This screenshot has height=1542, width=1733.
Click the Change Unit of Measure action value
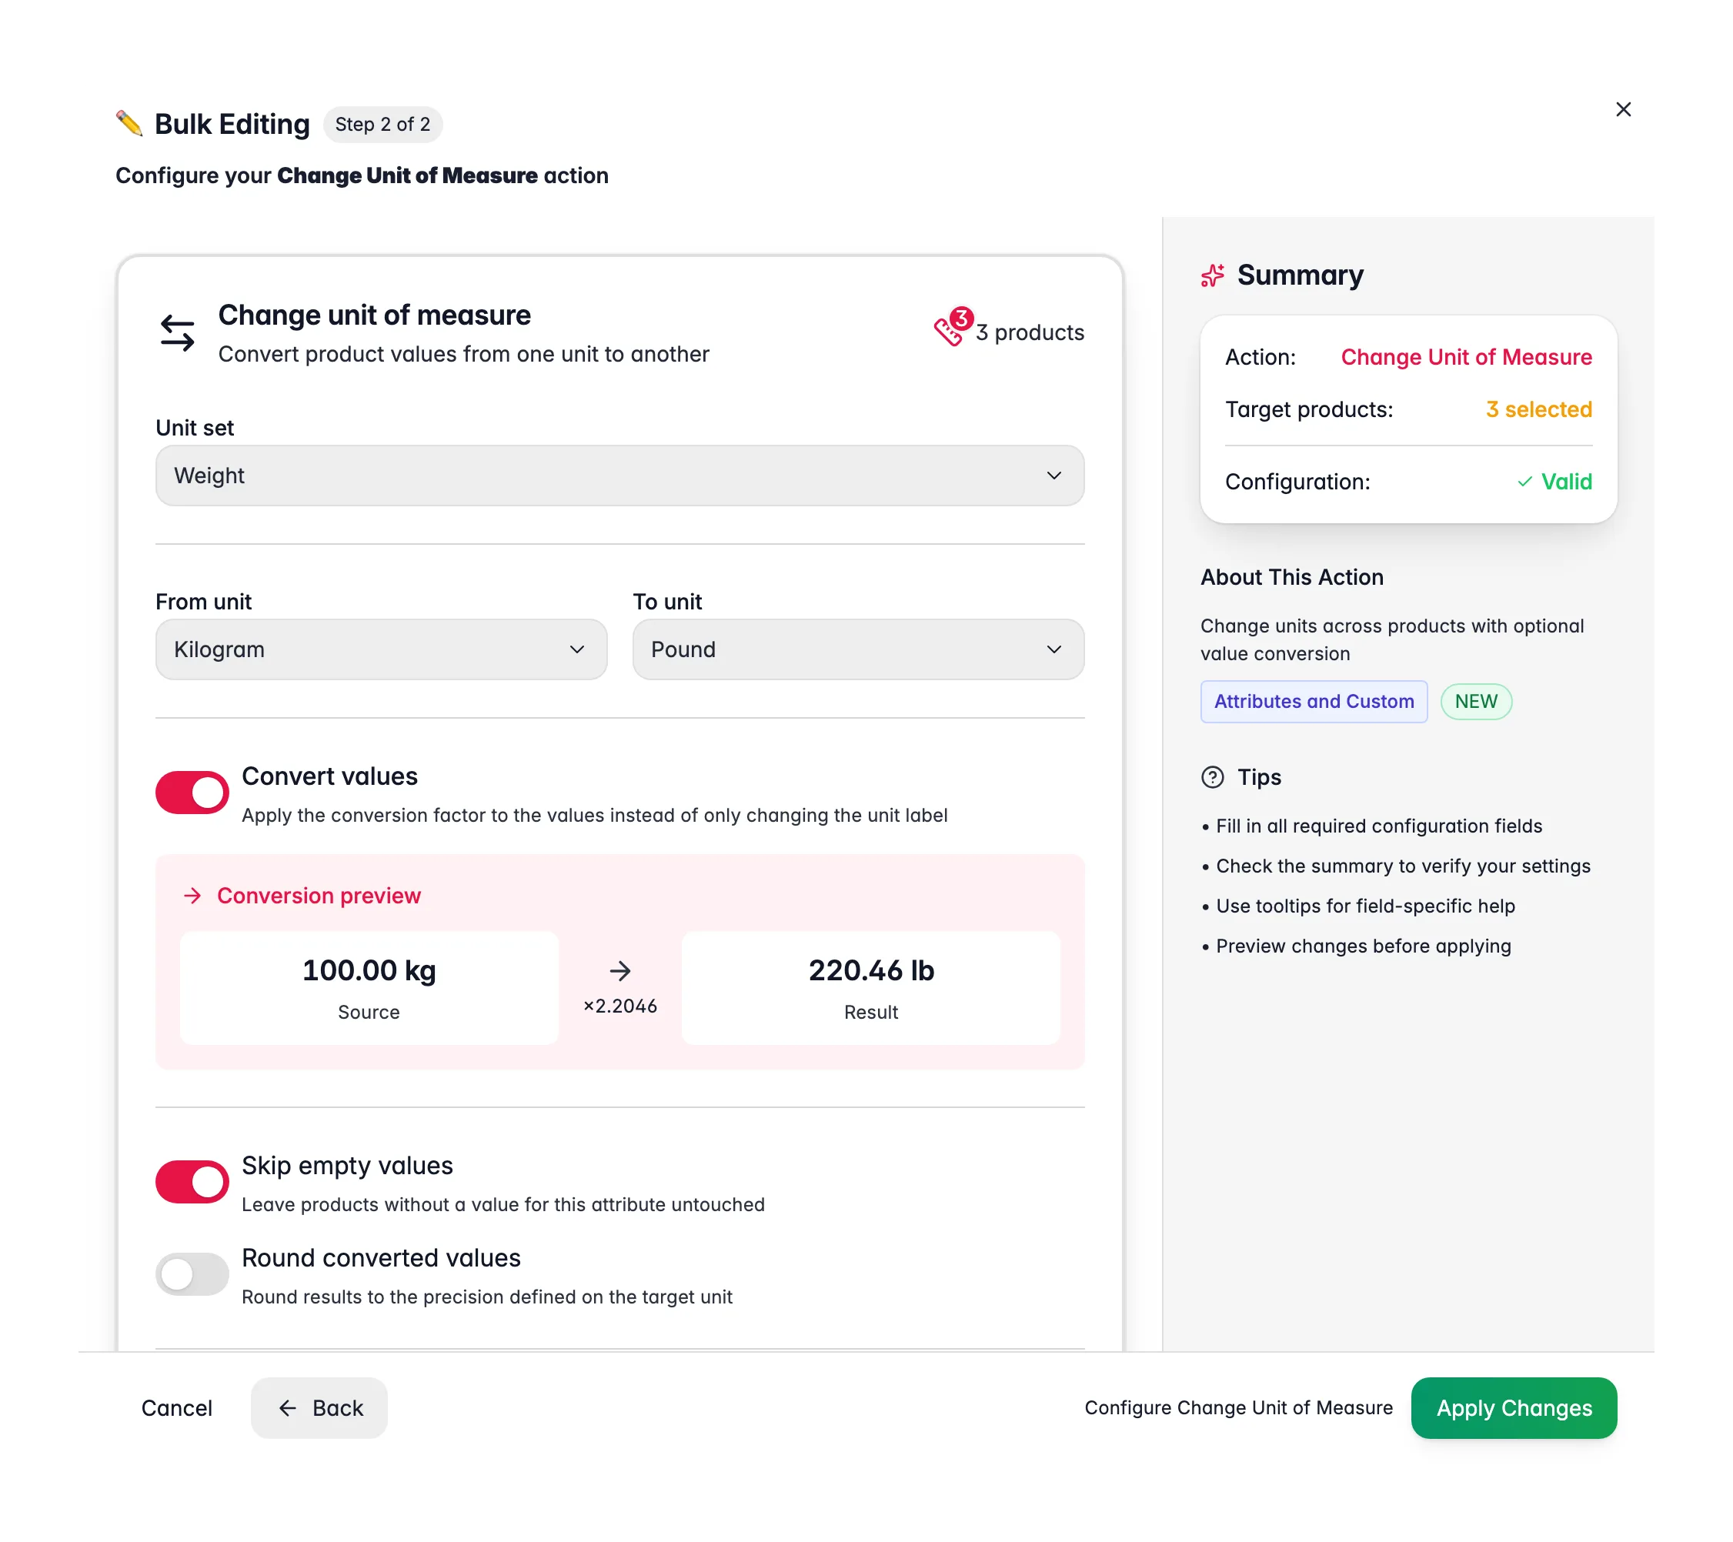(x=1466, y=357)
